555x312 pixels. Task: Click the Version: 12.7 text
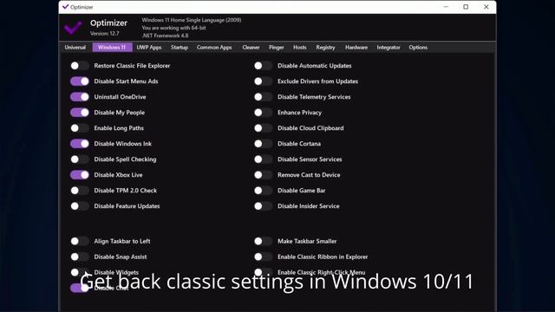pyautogui.click(x=105, y=34)
